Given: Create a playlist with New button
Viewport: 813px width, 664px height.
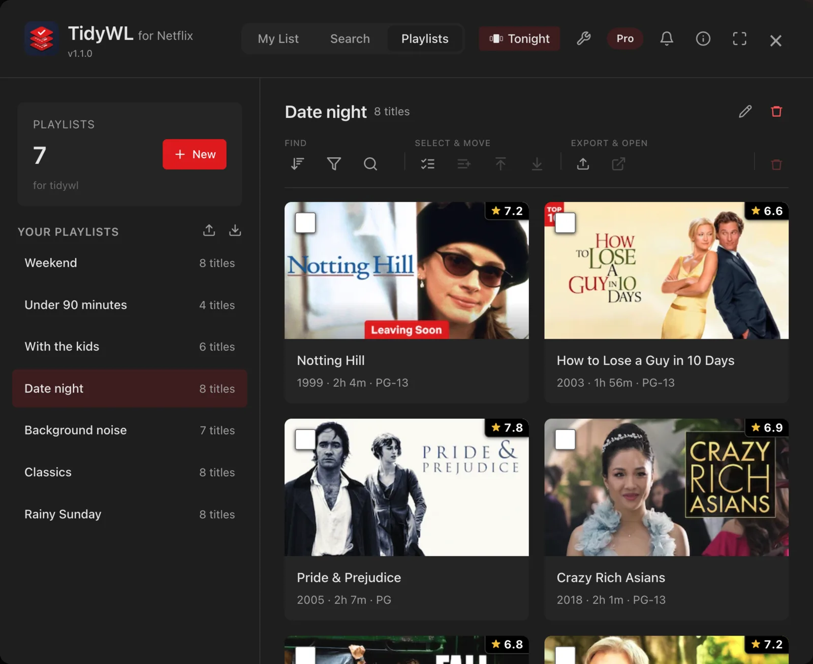Looking at the screenshot, I should tap(195, 154).
